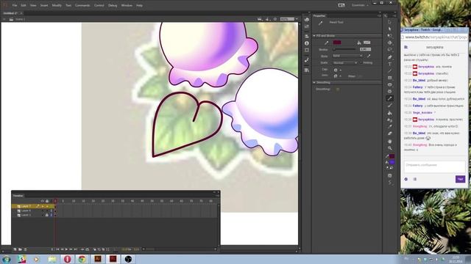Select the Zoom magnifier tool
471x264 pixels.
pos(389,148)
